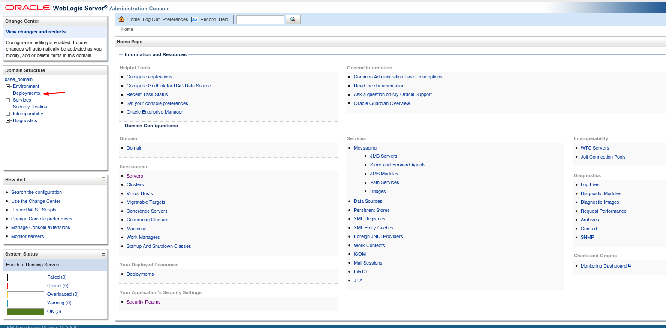This screenshot has width=666, height=328.
Task: Open Jolt Connection Pools link
Action: [603, 157]
